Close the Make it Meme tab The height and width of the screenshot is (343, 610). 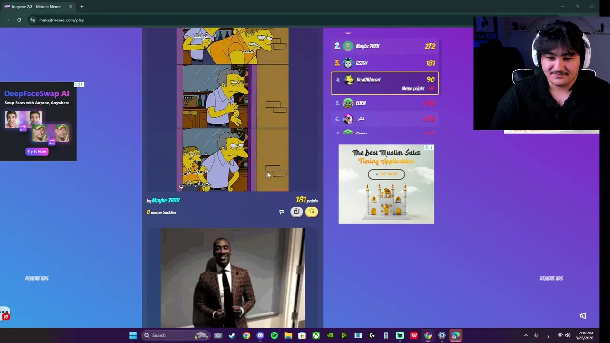tap(71, 6)
